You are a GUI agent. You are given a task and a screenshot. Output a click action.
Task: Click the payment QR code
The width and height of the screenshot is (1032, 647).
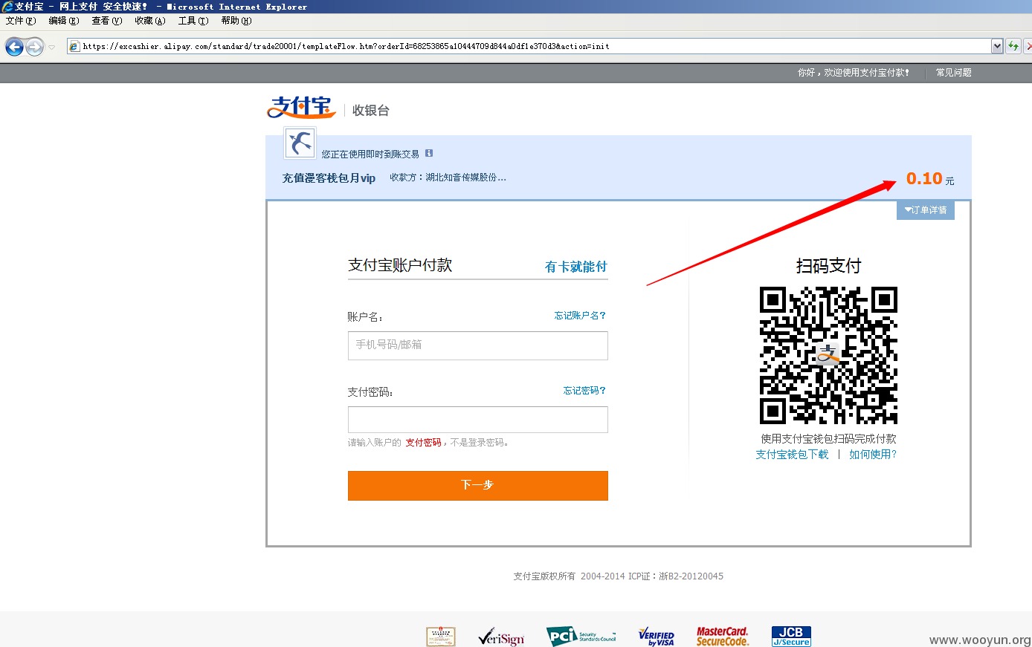tap(828, 355)
